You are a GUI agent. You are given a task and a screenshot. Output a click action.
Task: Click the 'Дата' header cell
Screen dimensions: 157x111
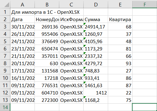(x=22, y=19)
